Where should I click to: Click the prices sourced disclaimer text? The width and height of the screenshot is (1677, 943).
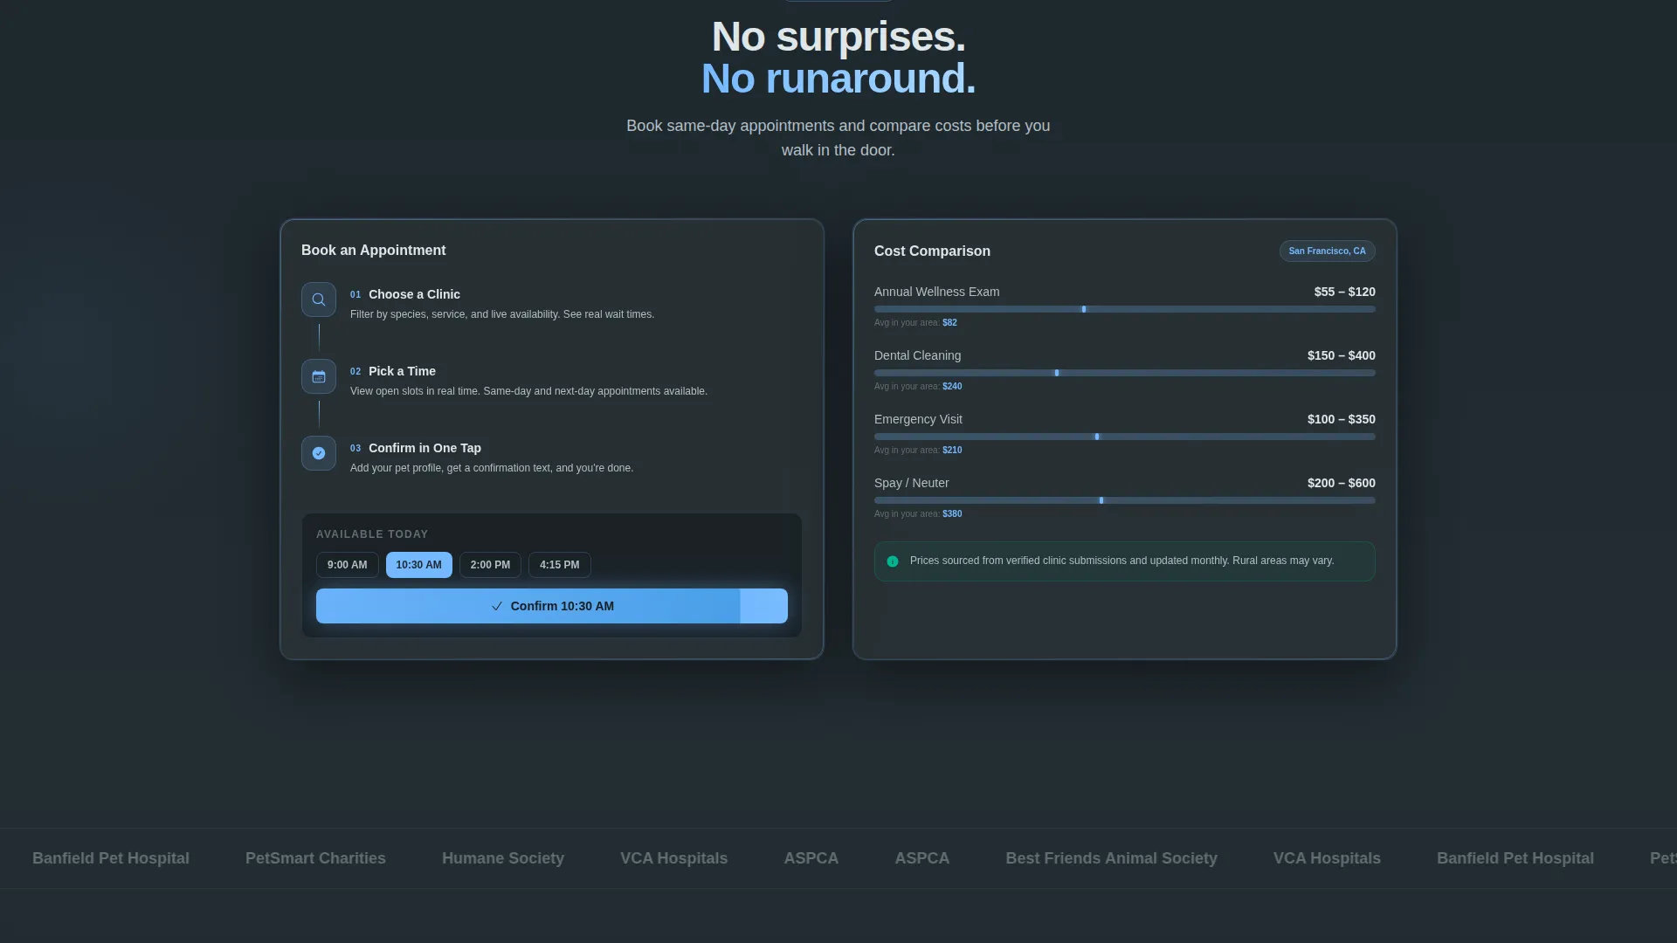[1121, 561]
